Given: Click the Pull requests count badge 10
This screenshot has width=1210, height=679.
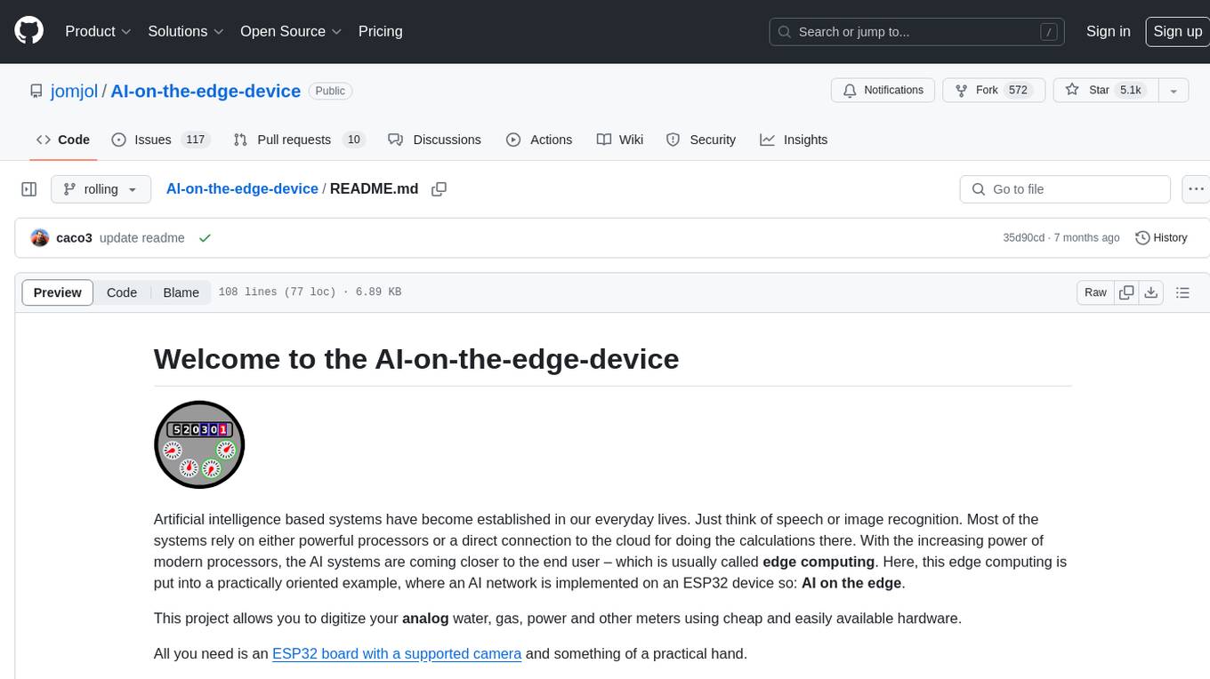Looking at the screenshot, I should (354, 140).
